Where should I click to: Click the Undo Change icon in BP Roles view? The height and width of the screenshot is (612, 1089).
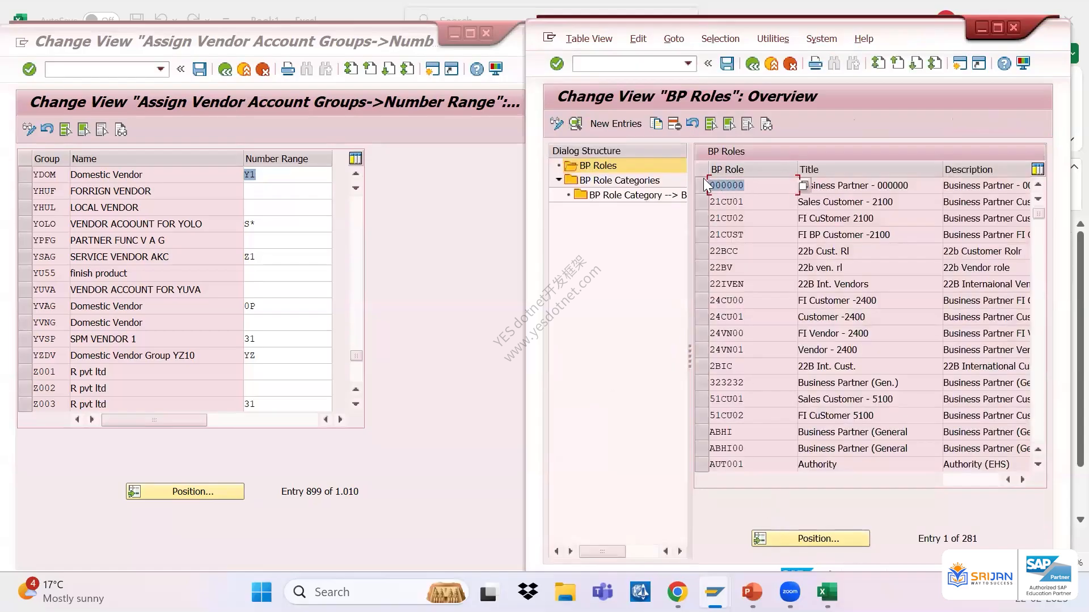[692, 124]
